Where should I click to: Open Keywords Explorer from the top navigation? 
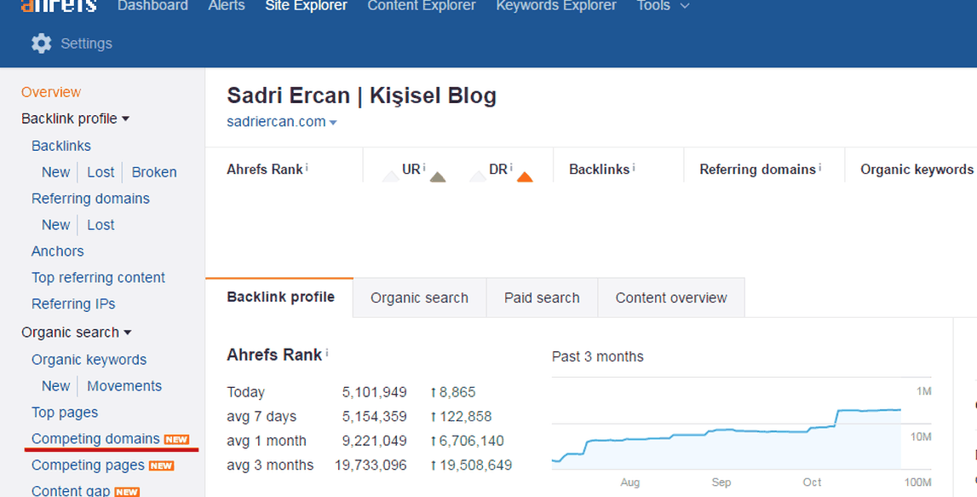click(x=556, y=6)
